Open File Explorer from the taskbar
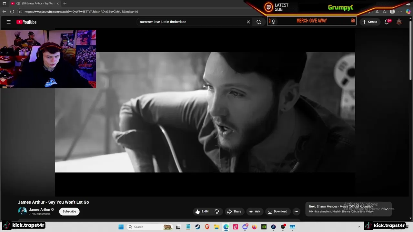 click(217, 227)
